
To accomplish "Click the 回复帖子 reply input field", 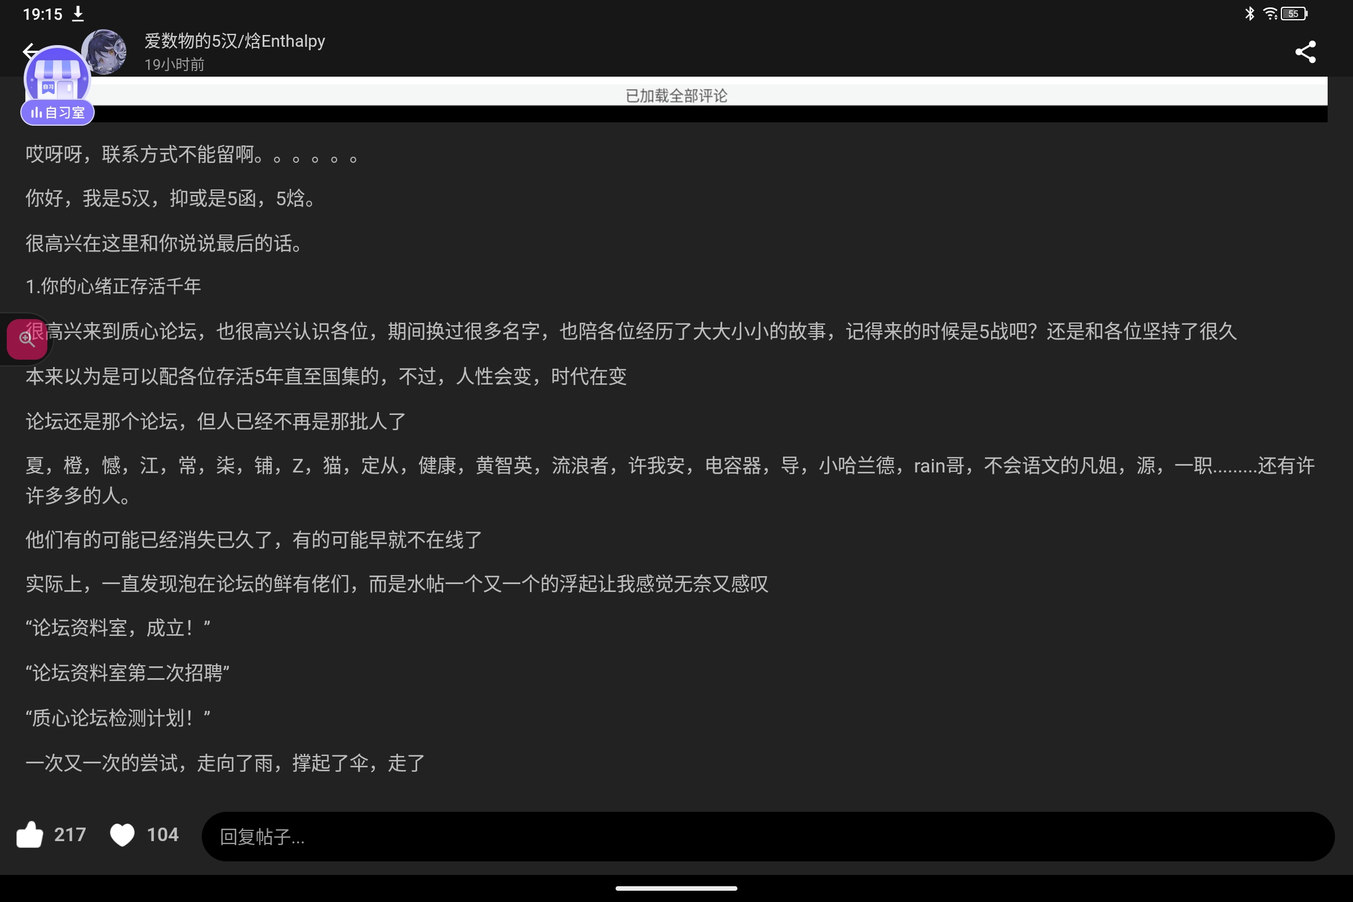I will coord(768,837).
